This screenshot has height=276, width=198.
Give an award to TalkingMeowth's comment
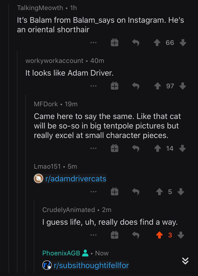114,43
